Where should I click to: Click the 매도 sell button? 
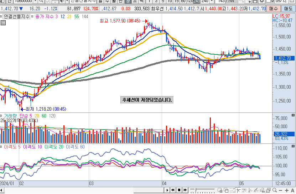click(x=288, y=9)
